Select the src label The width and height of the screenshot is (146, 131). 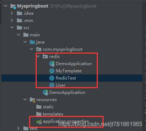(x=26, y=28)
